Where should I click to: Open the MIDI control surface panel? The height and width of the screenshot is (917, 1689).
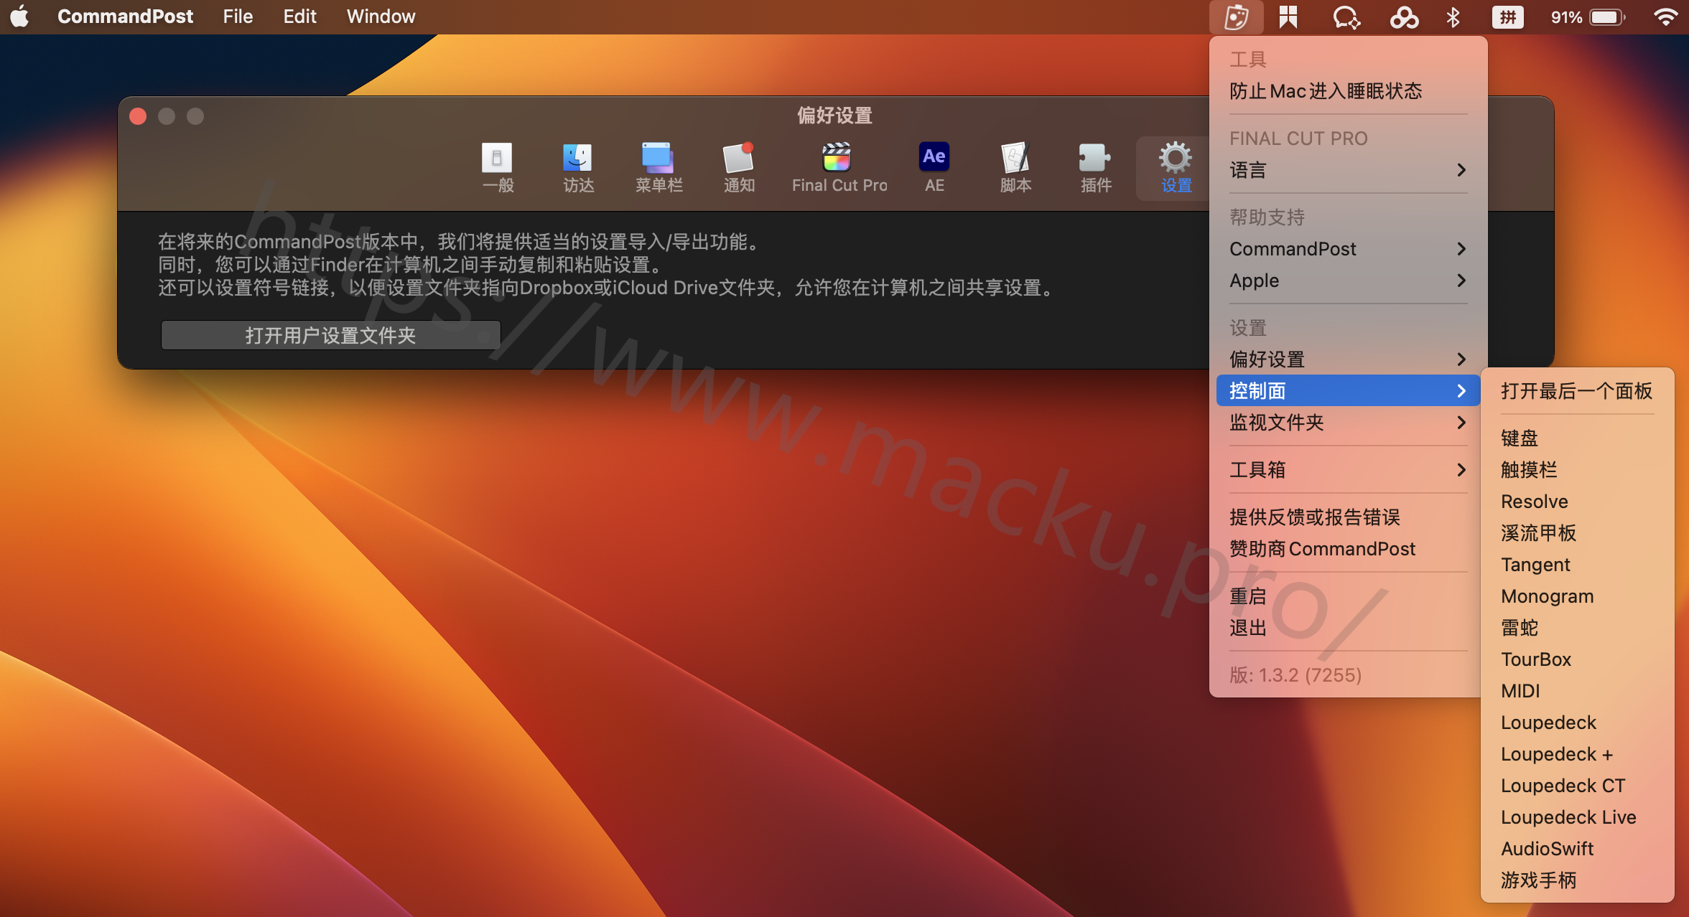point(1578,691)
